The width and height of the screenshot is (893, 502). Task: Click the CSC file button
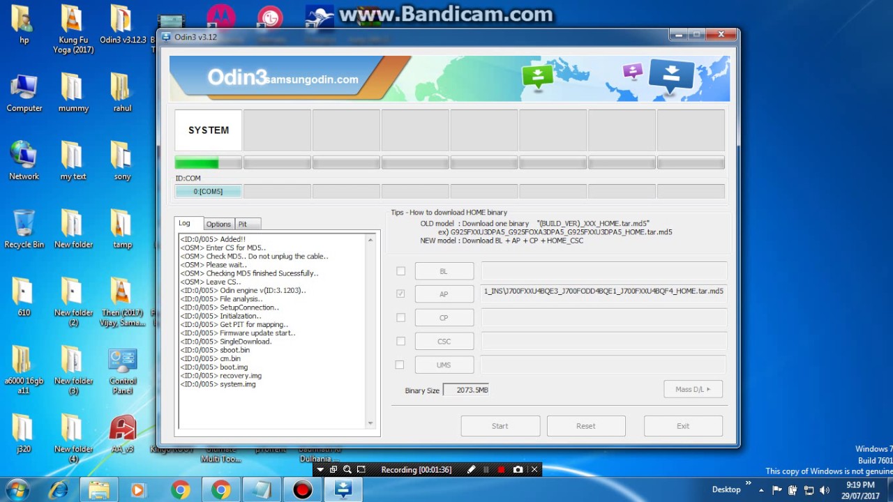[x=444, y=341]
